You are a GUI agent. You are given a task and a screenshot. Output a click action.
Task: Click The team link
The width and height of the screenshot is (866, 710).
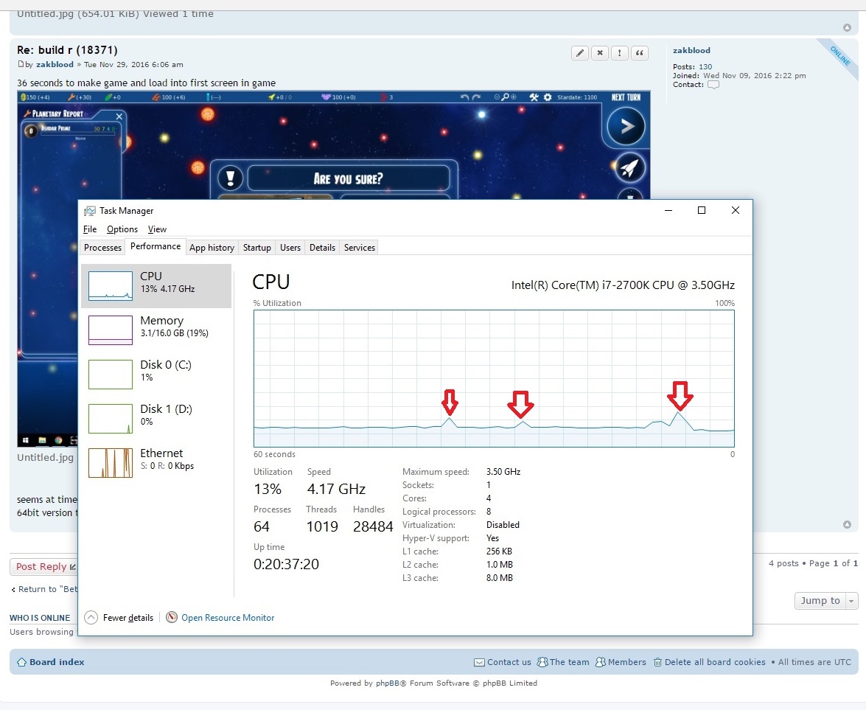[x=569, y=662]
